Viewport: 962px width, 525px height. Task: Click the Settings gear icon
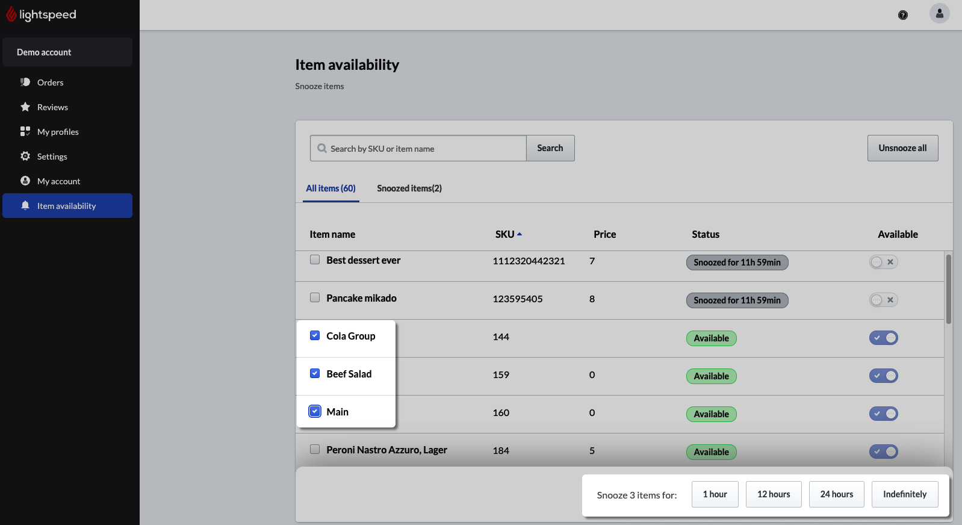click(x=25, y=156)
